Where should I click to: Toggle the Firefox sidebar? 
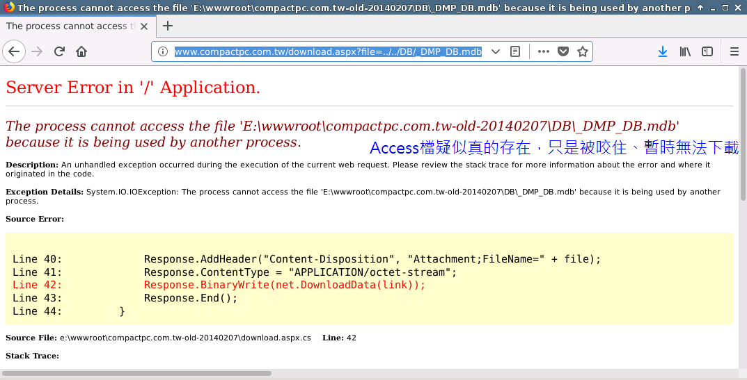click(x=707, y=51)
